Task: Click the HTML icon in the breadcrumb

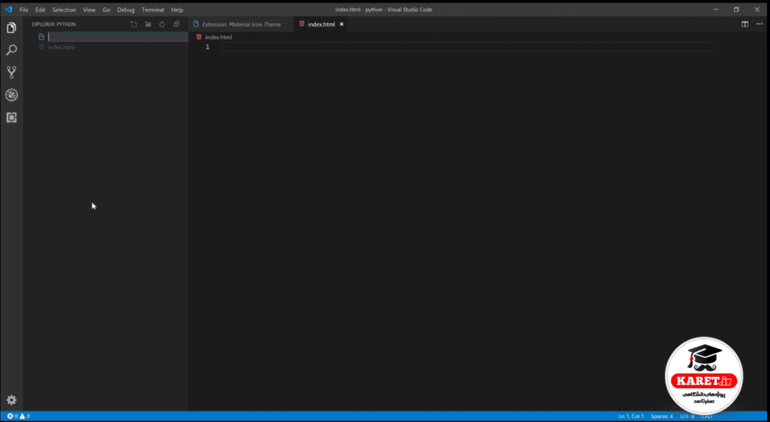Action: click(x=199, y=37)
